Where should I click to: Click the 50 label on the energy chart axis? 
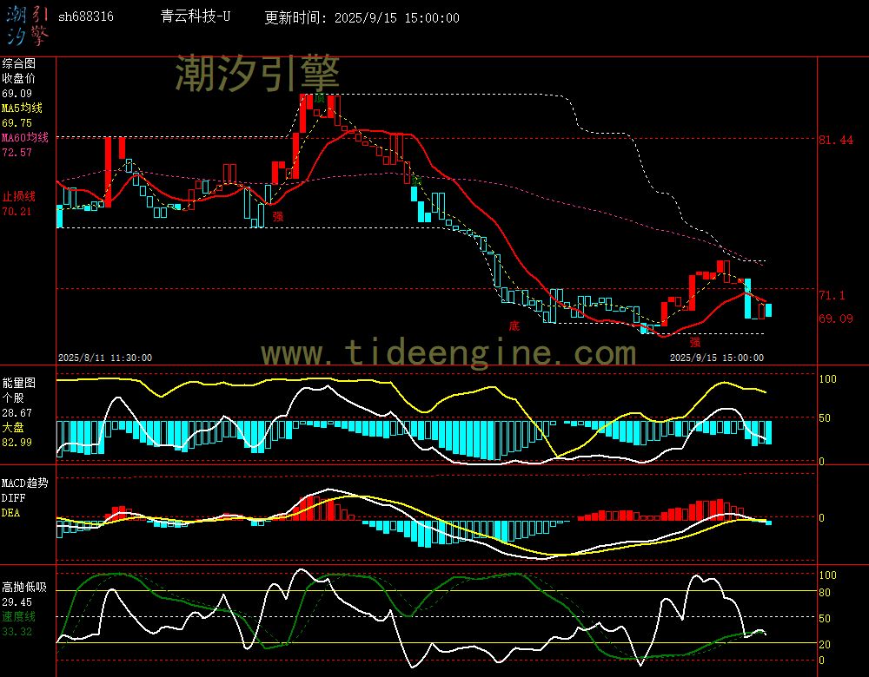(x=825, y=418)
